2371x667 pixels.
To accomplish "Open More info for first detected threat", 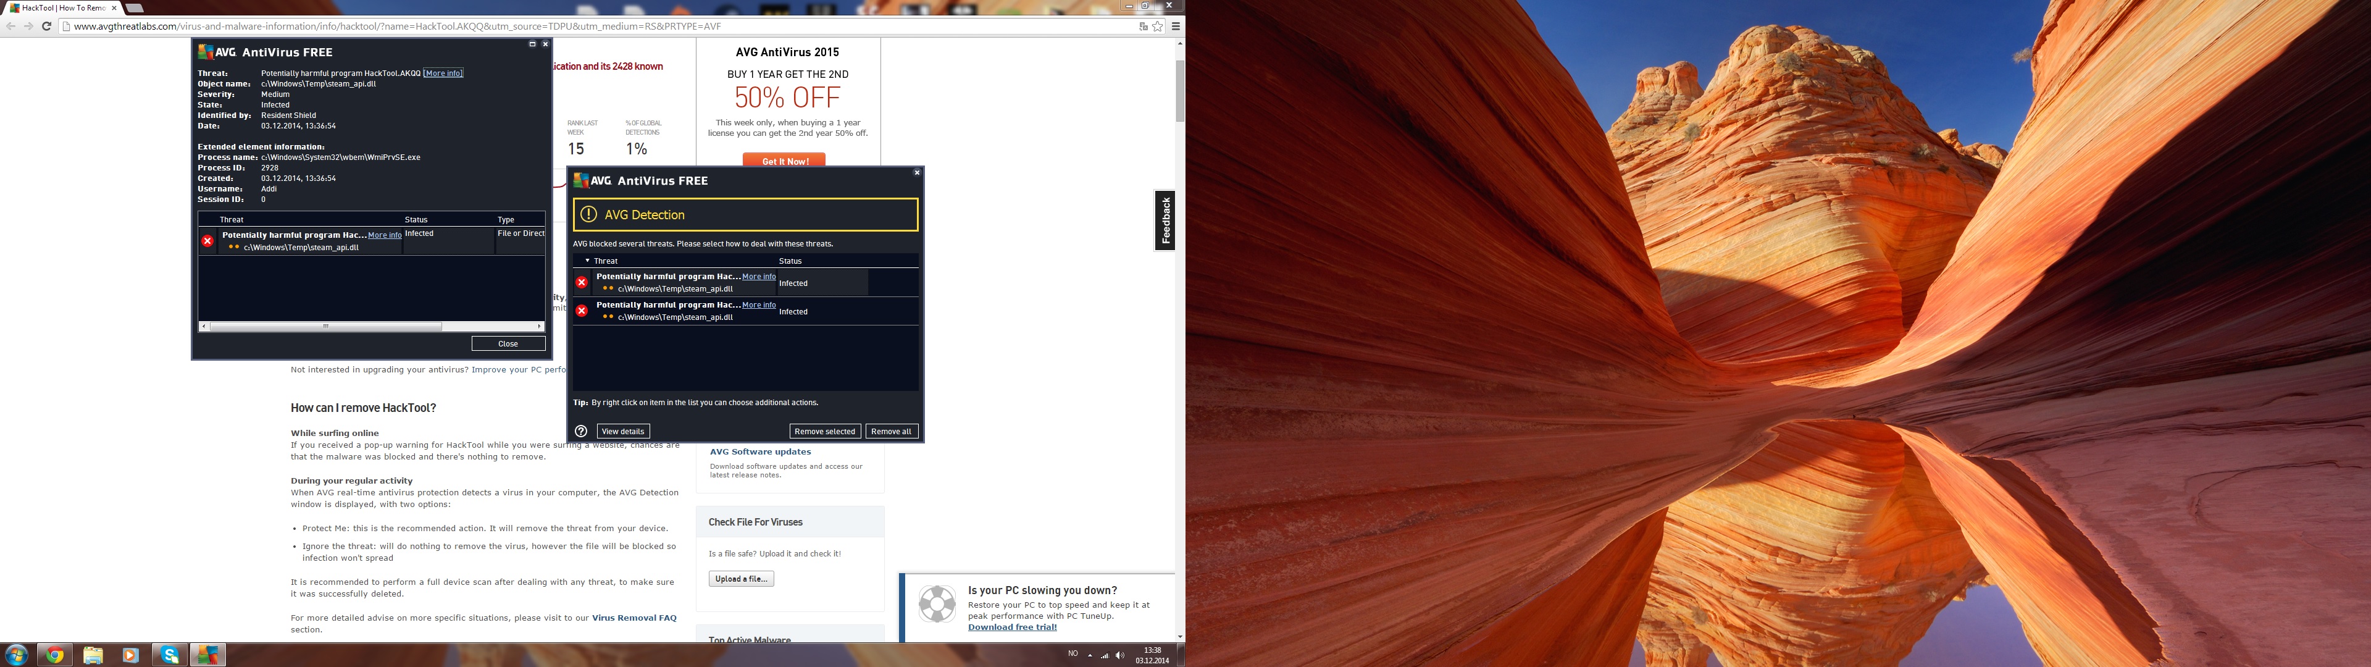I will [x=758, y=277].
